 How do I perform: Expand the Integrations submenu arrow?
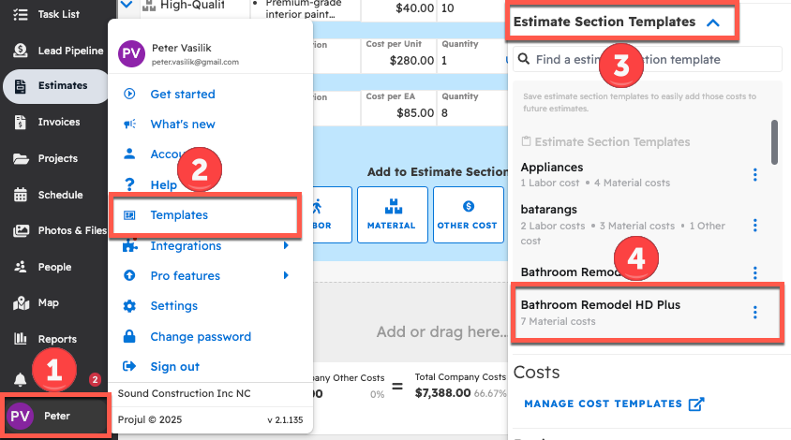click(x=286, y=246)
